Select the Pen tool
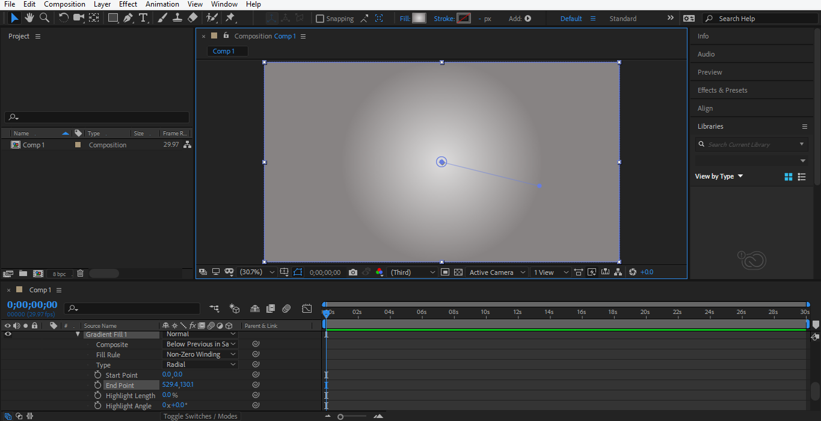The image size is (821, 421). 128,18
